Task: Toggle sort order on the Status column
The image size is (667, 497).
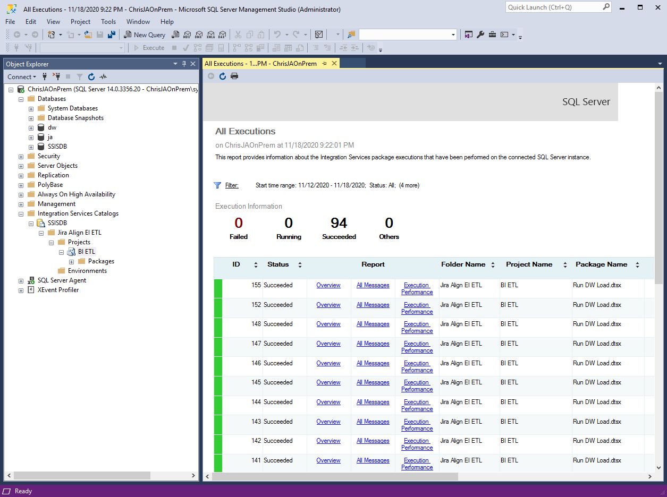Action: pyautogui.click(x=300, y=264)
